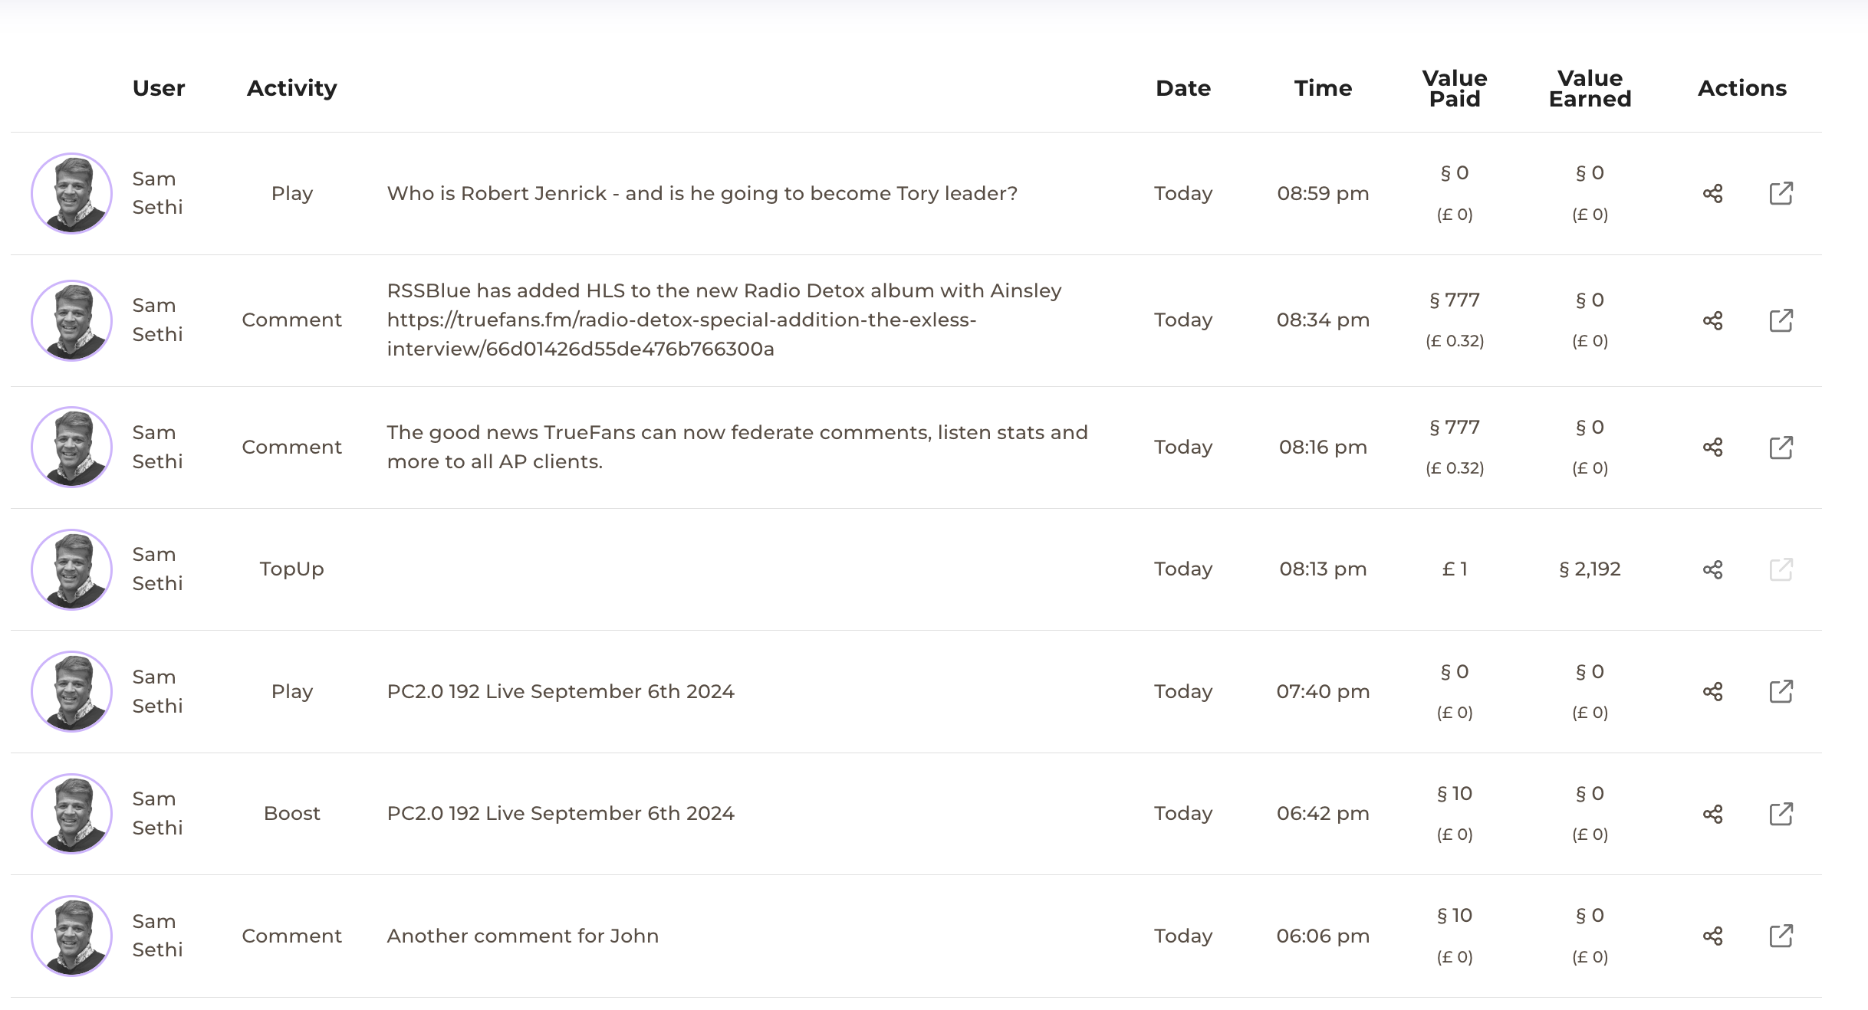Click the Actions column header
This screenshot has width=1868, height=1010.
click(x=1742, y=88)
